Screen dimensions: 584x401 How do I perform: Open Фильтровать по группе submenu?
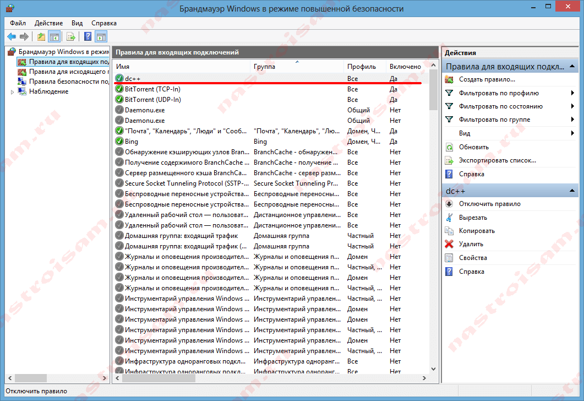pyautogui.click(x=572, y=120)
